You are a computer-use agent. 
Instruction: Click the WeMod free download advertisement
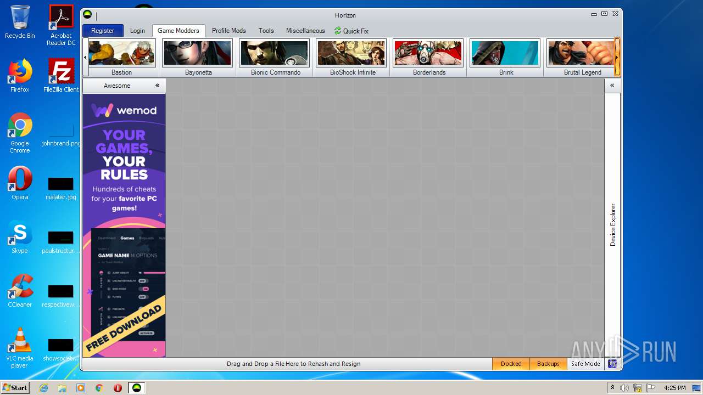[x=124, y=225]
